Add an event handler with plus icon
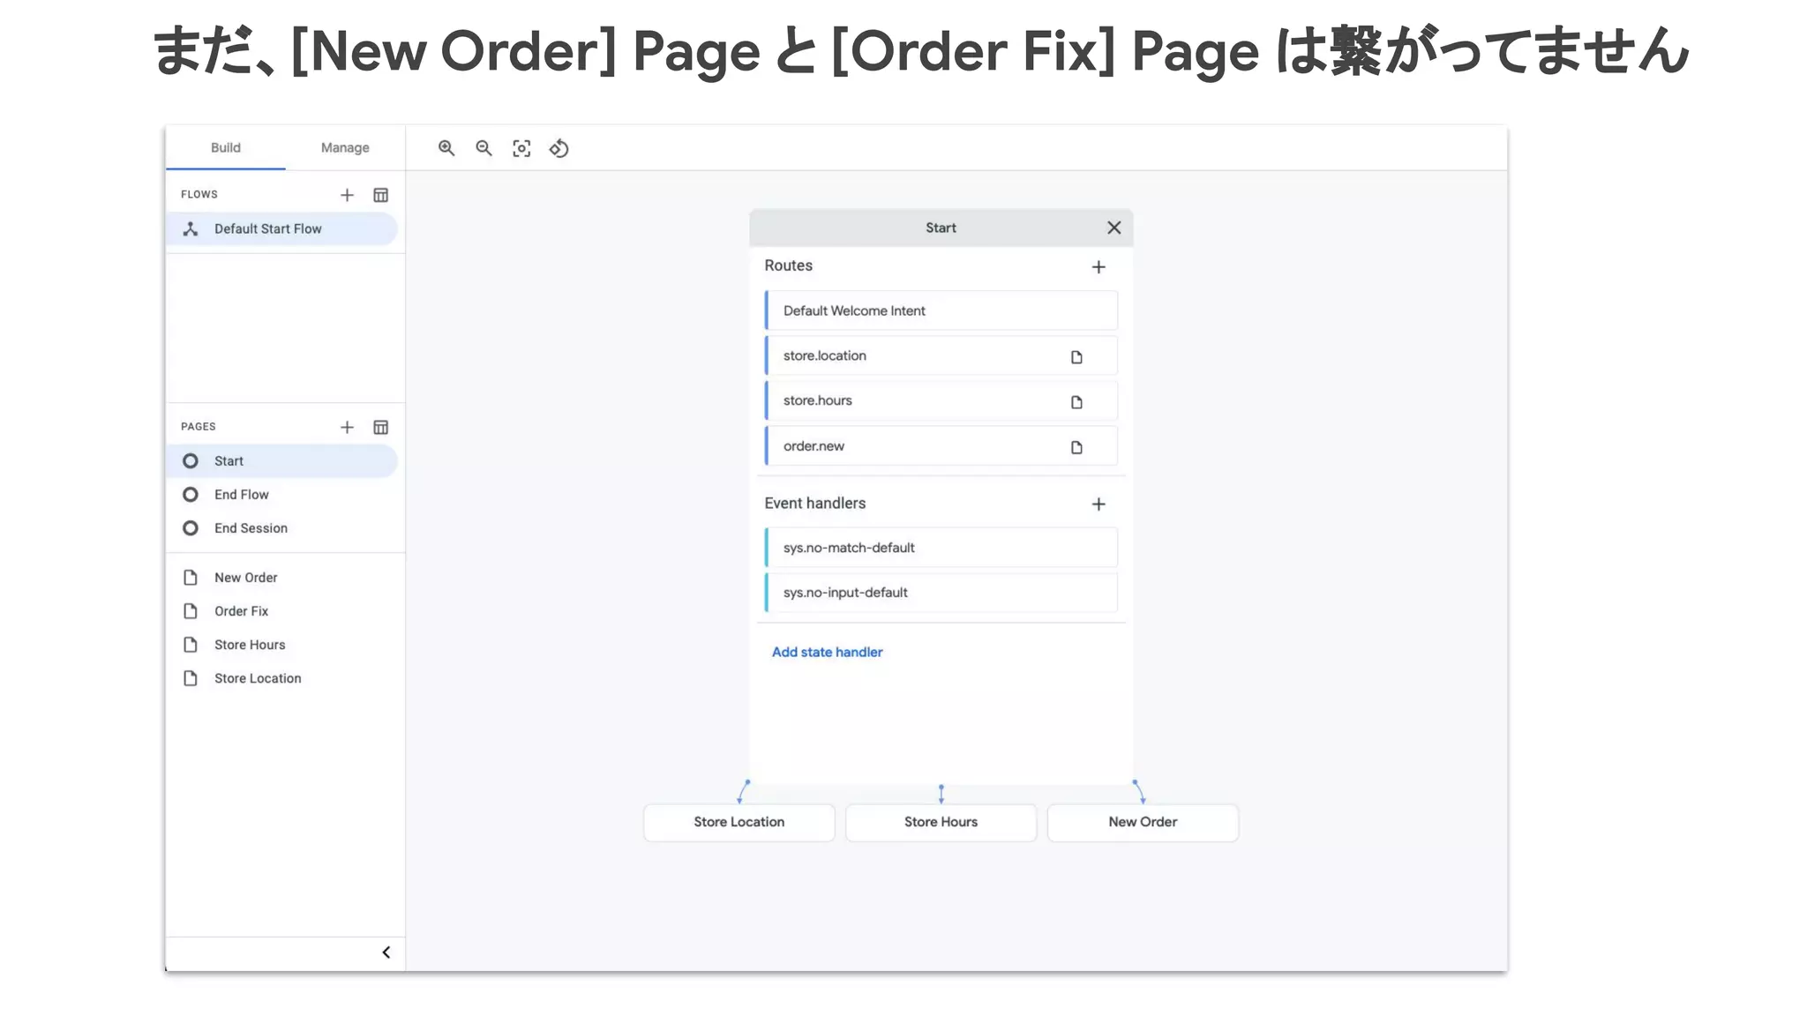The height and width of the screenshot is (1016, 1807). click(x=1098, y=504)
